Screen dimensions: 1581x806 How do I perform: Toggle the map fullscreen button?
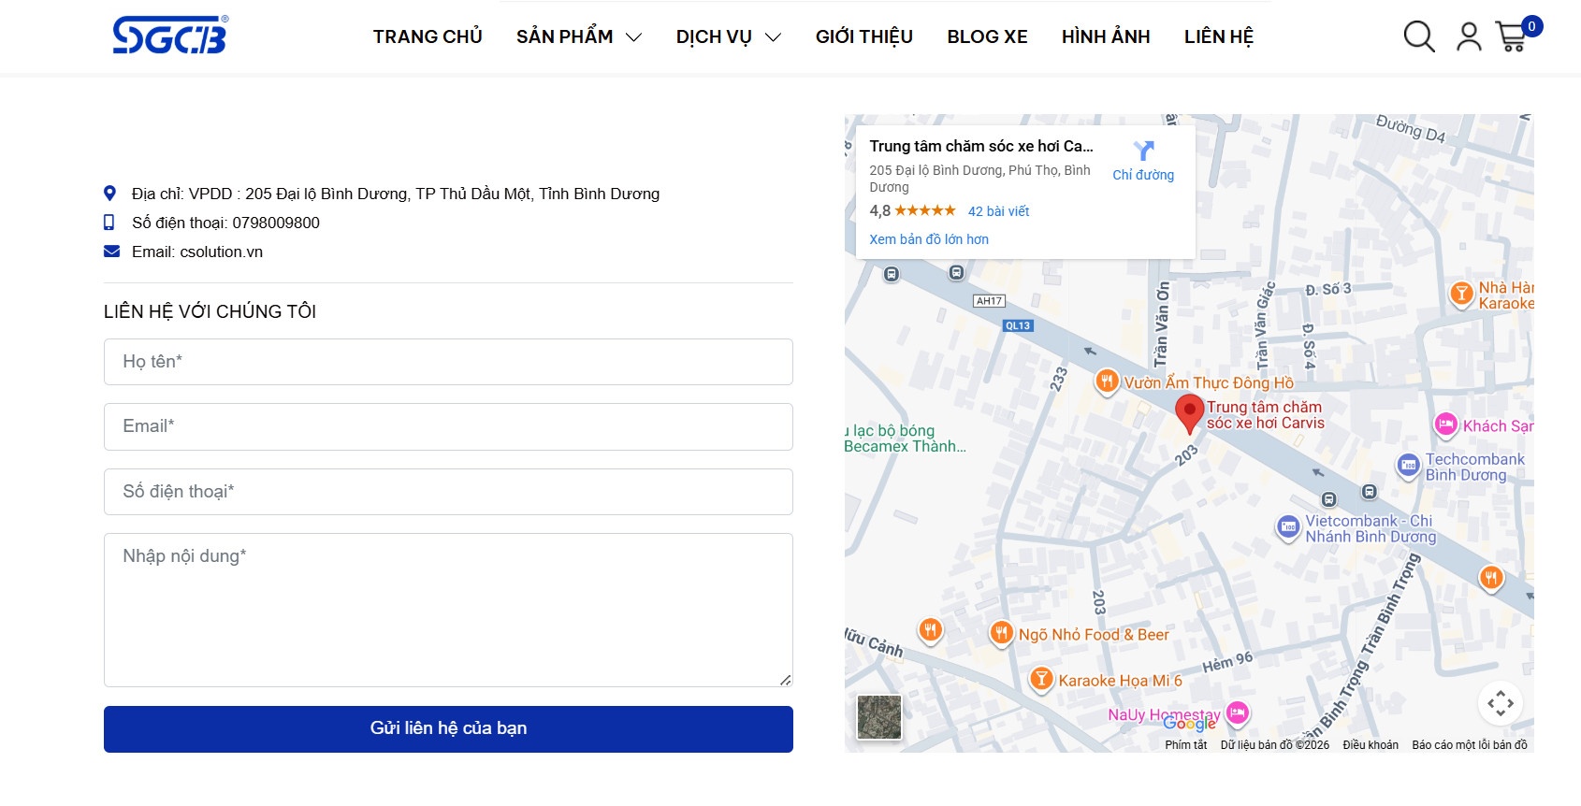(x=1501, y=703)
